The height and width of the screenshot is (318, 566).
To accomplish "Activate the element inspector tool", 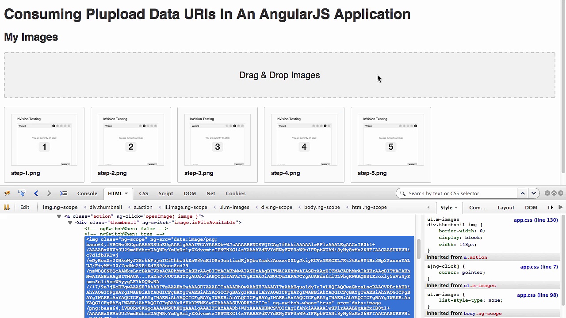I will pos(22,193).
